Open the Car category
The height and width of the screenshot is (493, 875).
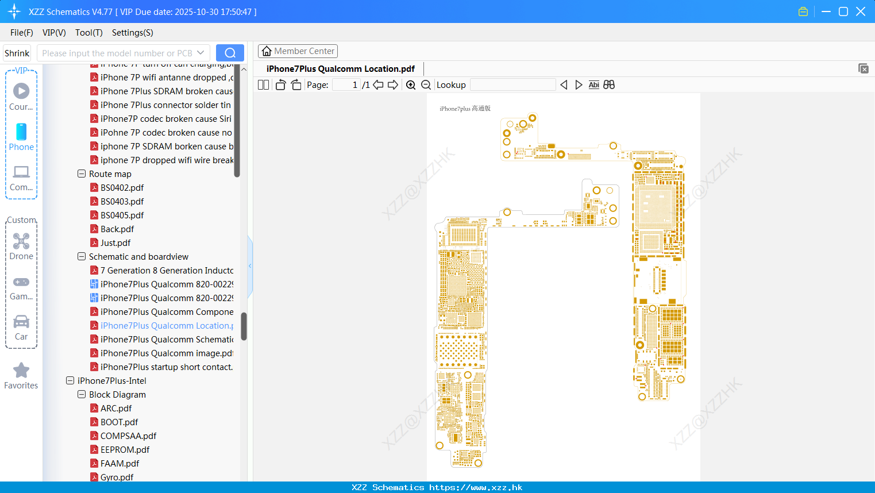pos(21,328)
